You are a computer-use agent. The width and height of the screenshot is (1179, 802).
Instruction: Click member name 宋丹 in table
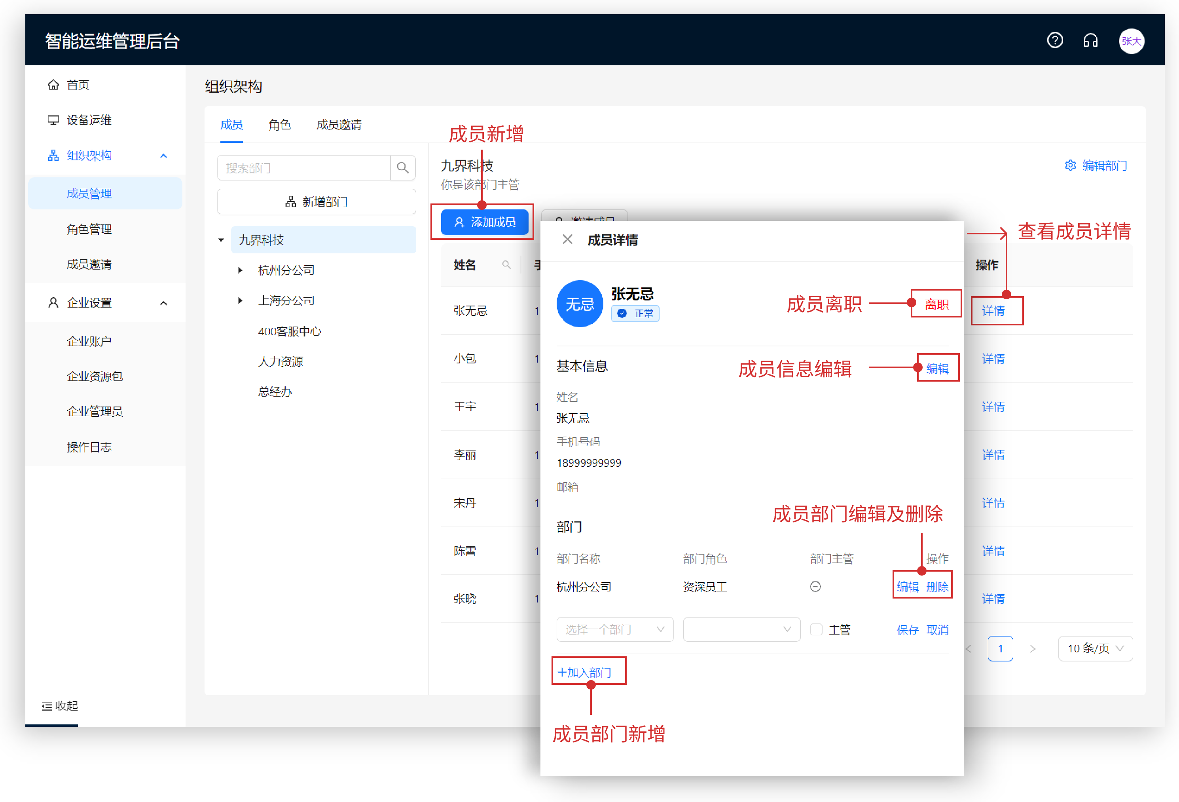[x=465, y=503]
